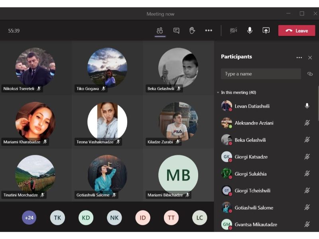Open the show participants icon
This screenshot has height=239, width=319.
(x=160, y=31)
